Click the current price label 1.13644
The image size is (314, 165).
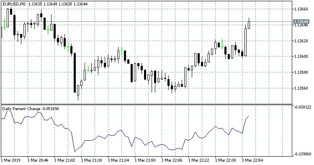[x=301, y=21]
